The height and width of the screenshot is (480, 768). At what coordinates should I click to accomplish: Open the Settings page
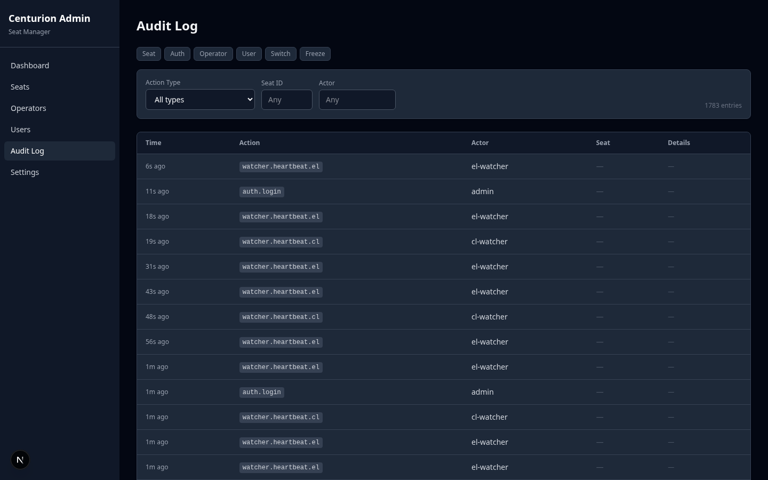pos(25,172)
